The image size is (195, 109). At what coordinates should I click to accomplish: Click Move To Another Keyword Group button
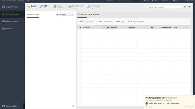(77, 7)
